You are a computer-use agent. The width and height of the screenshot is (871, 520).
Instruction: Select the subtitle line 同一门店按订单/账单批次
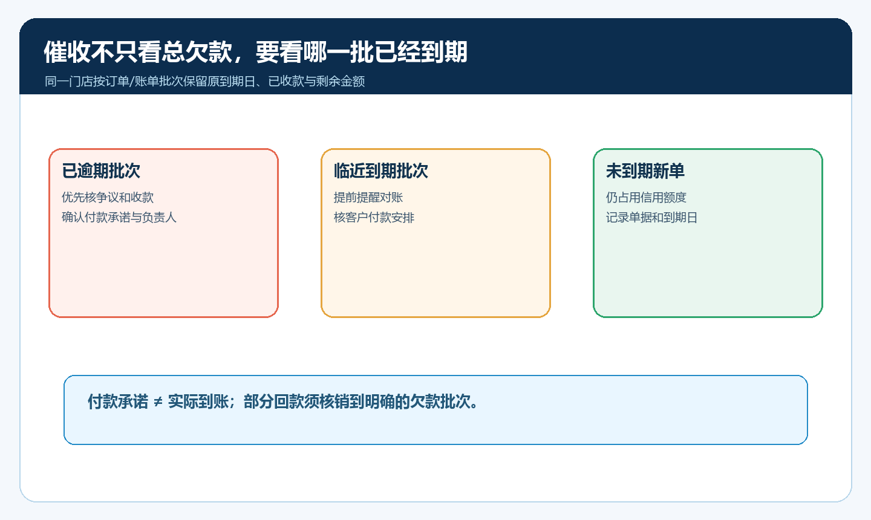[204, 81]
